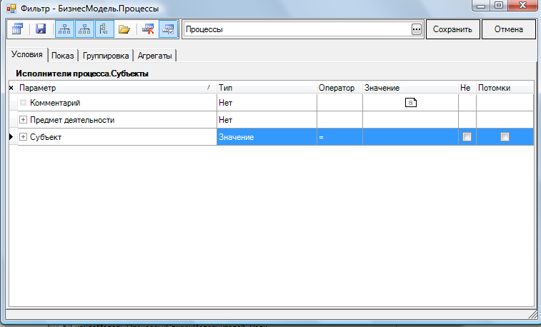Select the Агрегаты tab
This screenshot has width=541, height=327.
tap(155, 56)
